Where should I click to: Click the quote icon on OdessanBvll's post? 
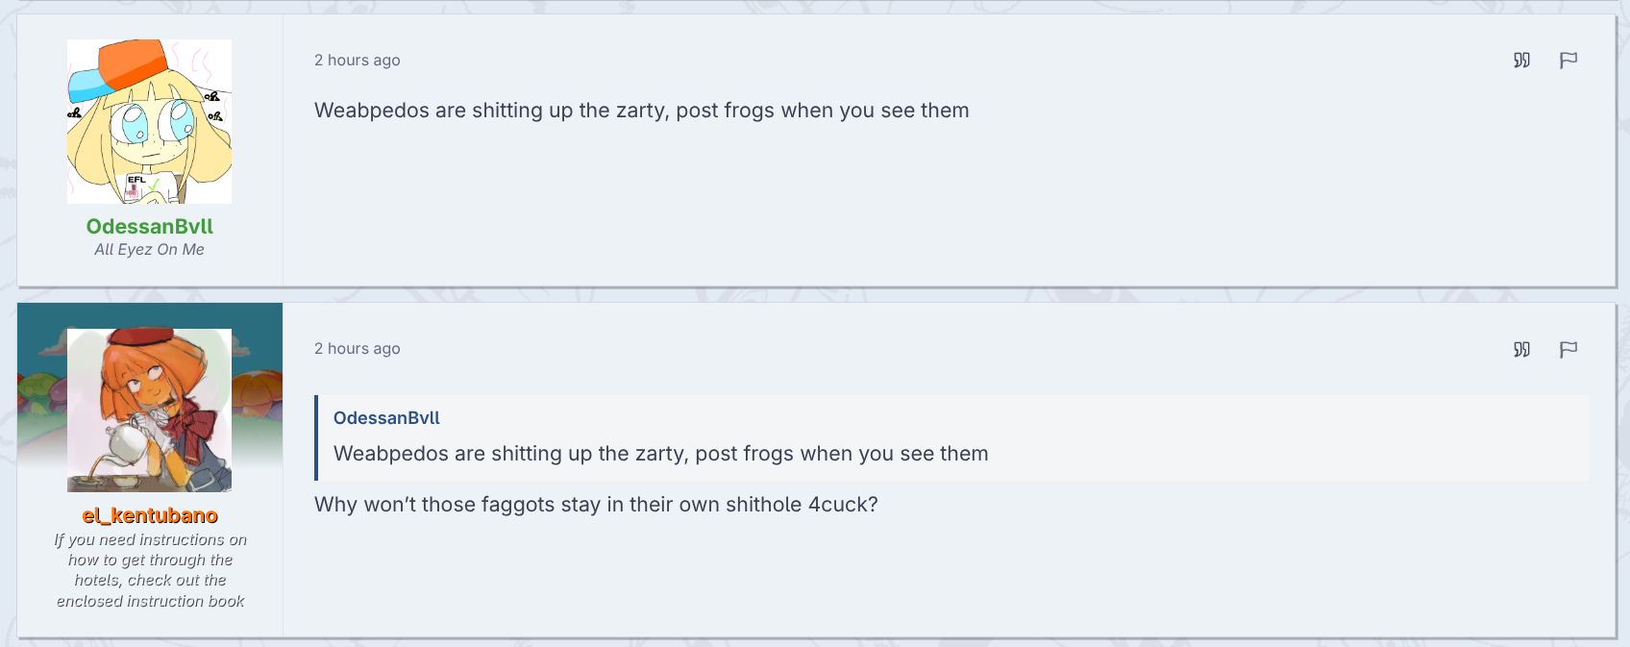click(1521, 61)
